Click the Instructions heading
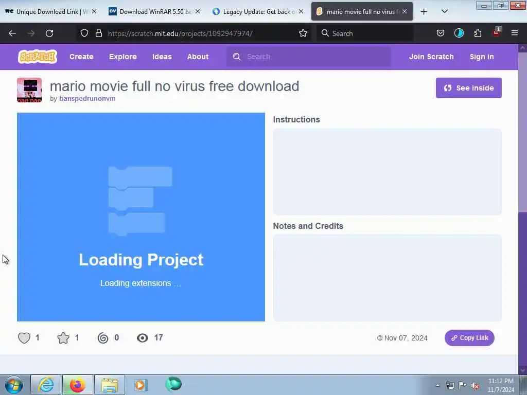Screen dimensions: 527x395 296,119
